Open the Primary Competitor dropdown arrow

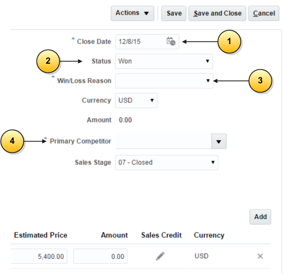tap(219, 142)
